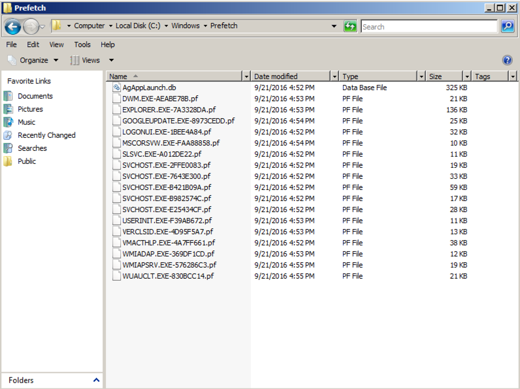The image size is (520, 389).
Task: Select the VMACTHLP.EXE-4A7FF661.pf file icon
Action: (116, 243)
